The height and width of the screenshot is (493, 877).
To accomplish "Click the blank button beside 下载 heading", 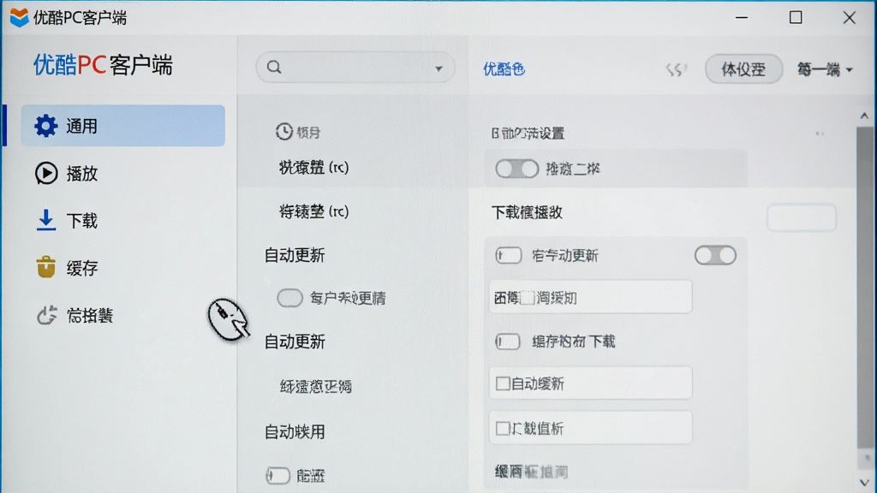I will coord(802,217).
